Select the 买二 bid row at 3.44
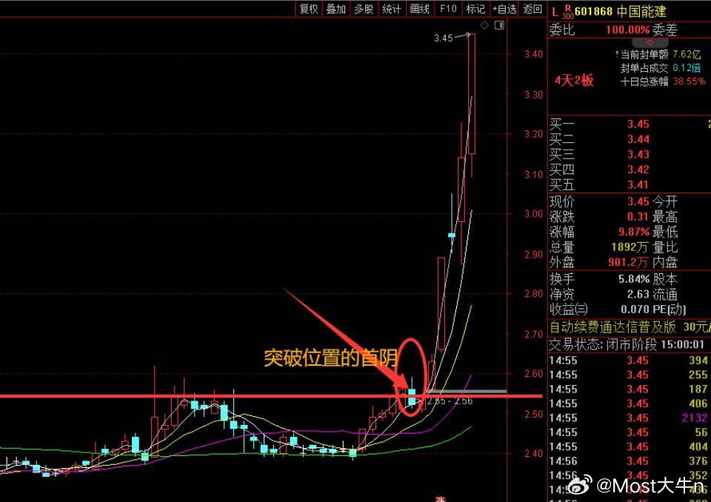The width and height of the screenshot is (711, 502). [630, 138]
